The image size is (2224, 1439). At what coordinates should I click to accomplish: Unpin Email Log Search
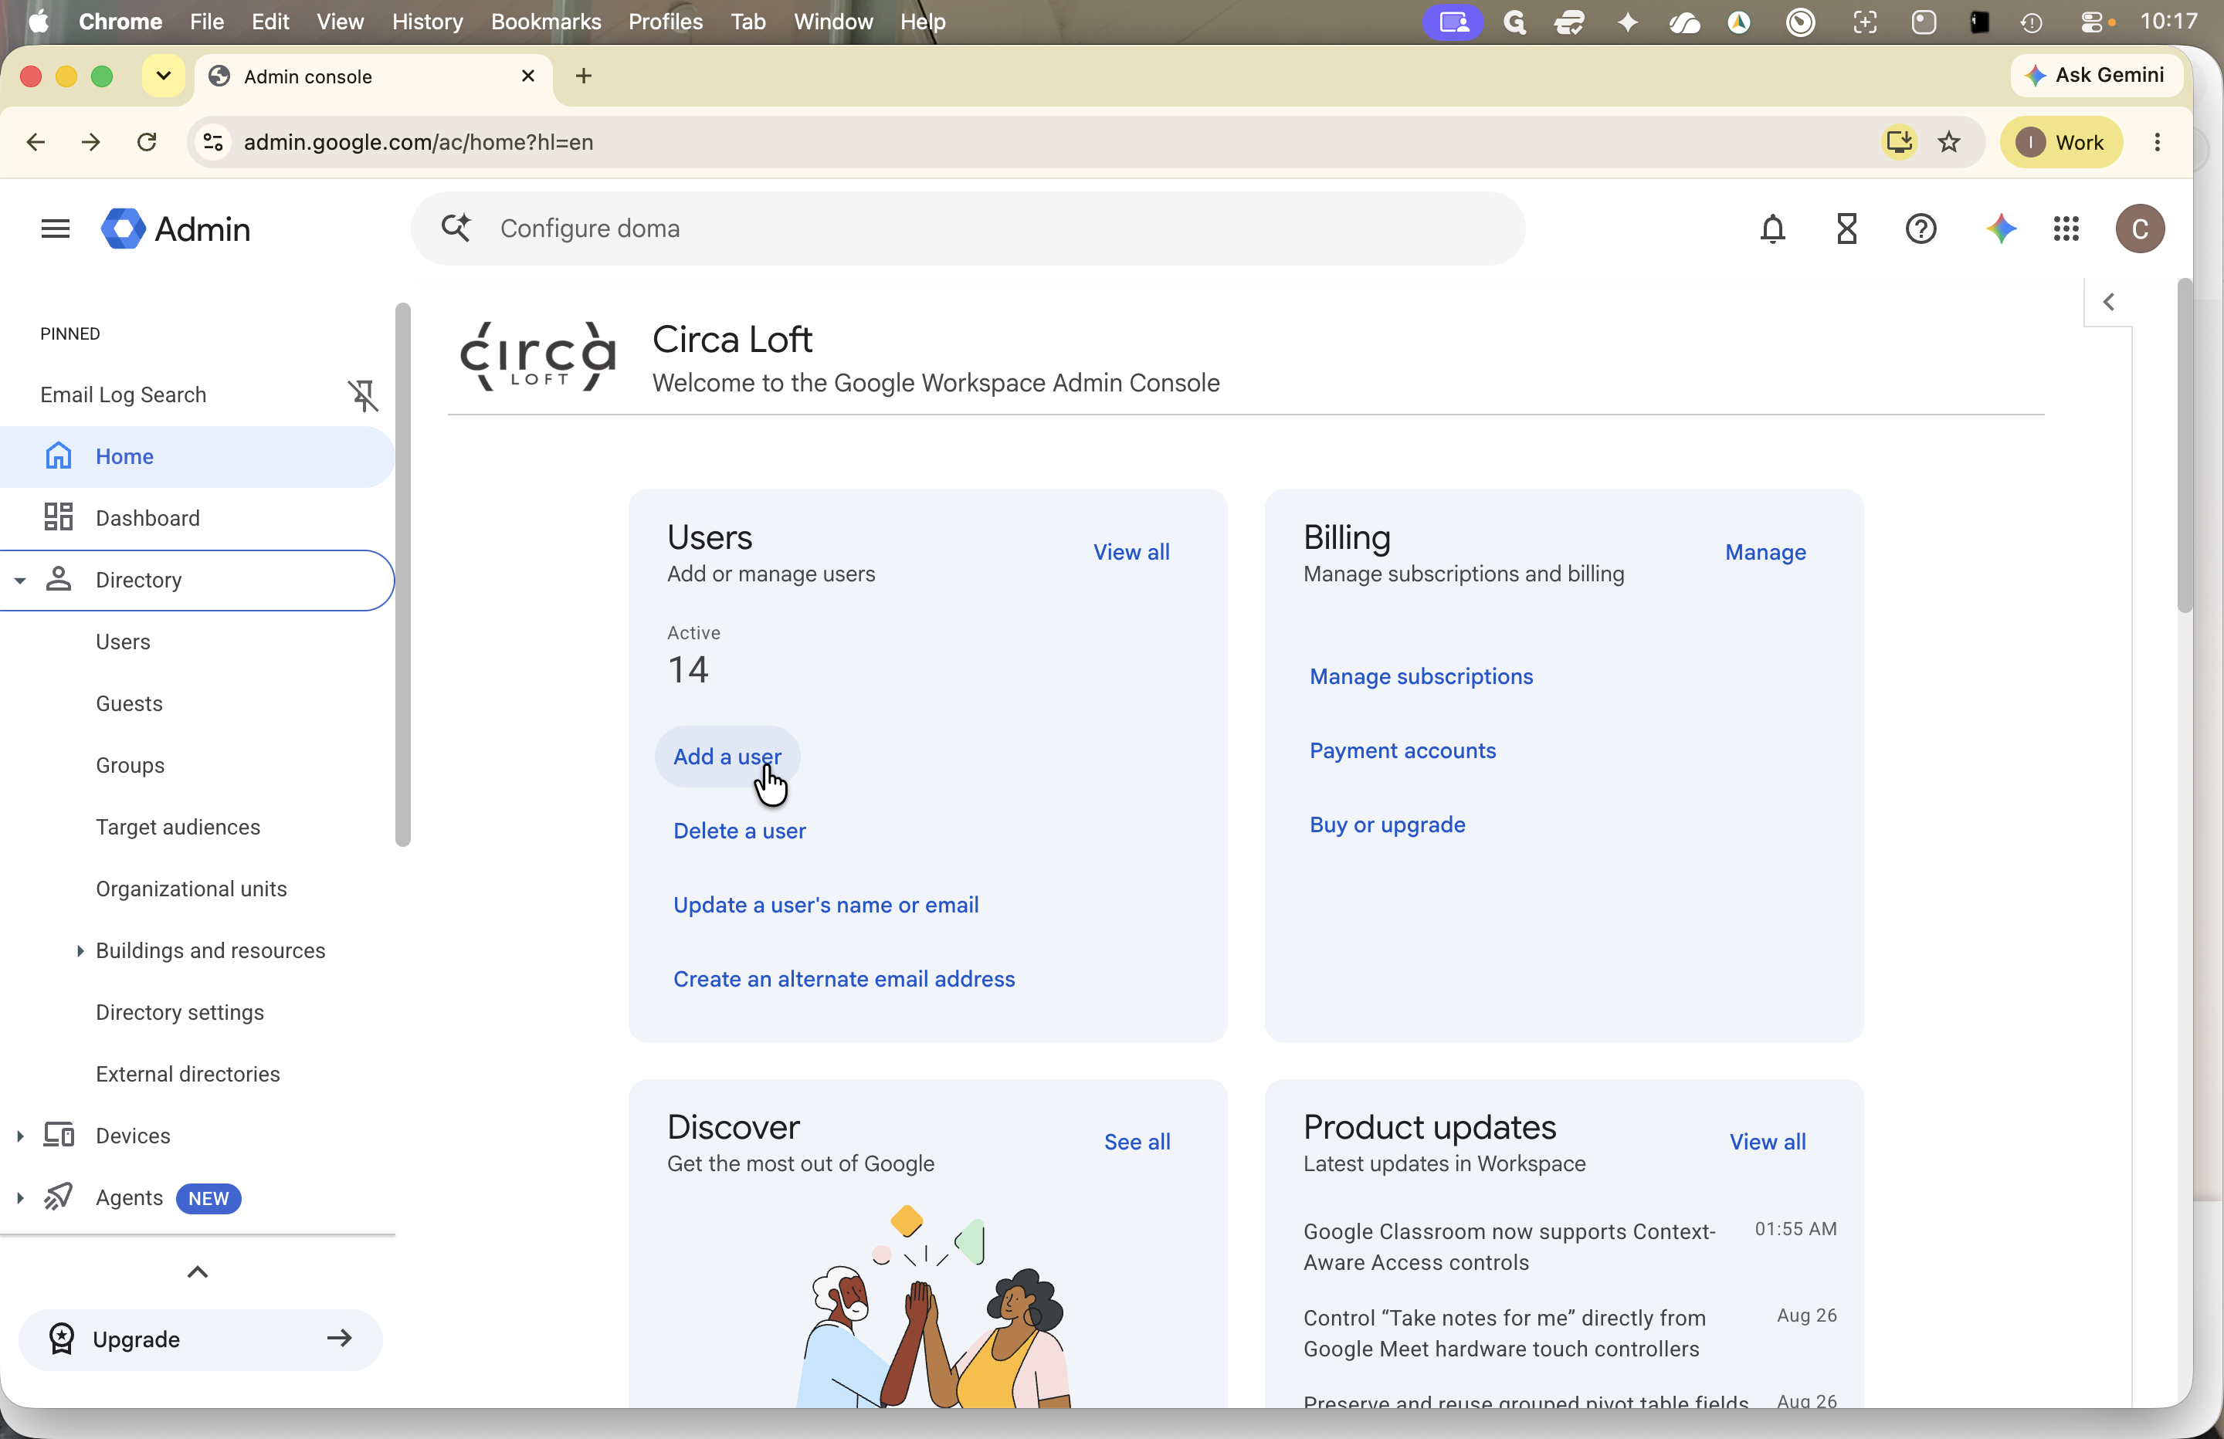pos(364,395)
